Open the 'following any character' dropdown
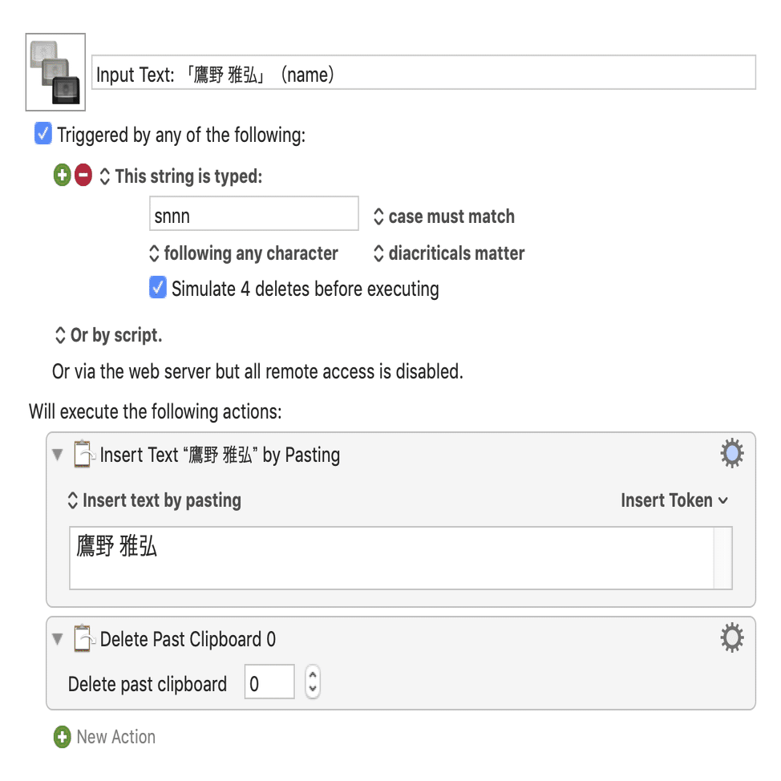The height and width of the screenshot is (781, 781). click(244, 253)
